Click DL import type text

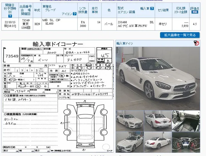click(152, 22)
